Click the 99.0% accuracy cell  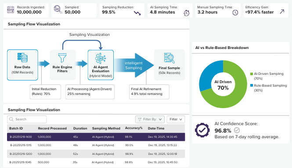(129, 145)
